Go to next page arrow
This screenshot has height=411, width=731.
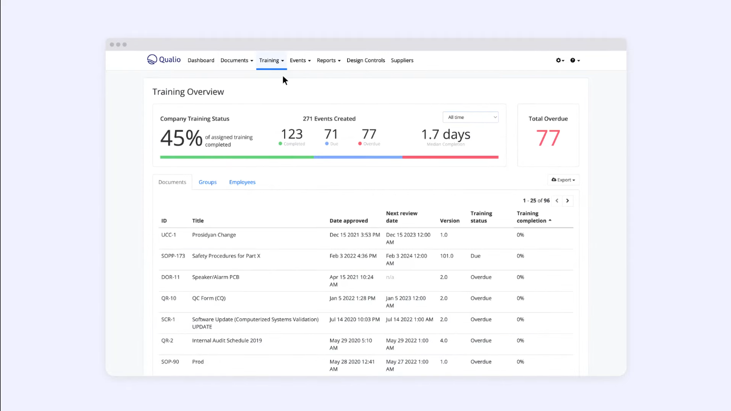coord(568,201)
